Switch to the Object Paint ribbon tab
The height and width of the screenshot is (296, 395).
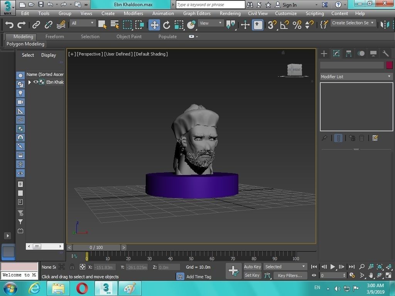pos(129,37)
